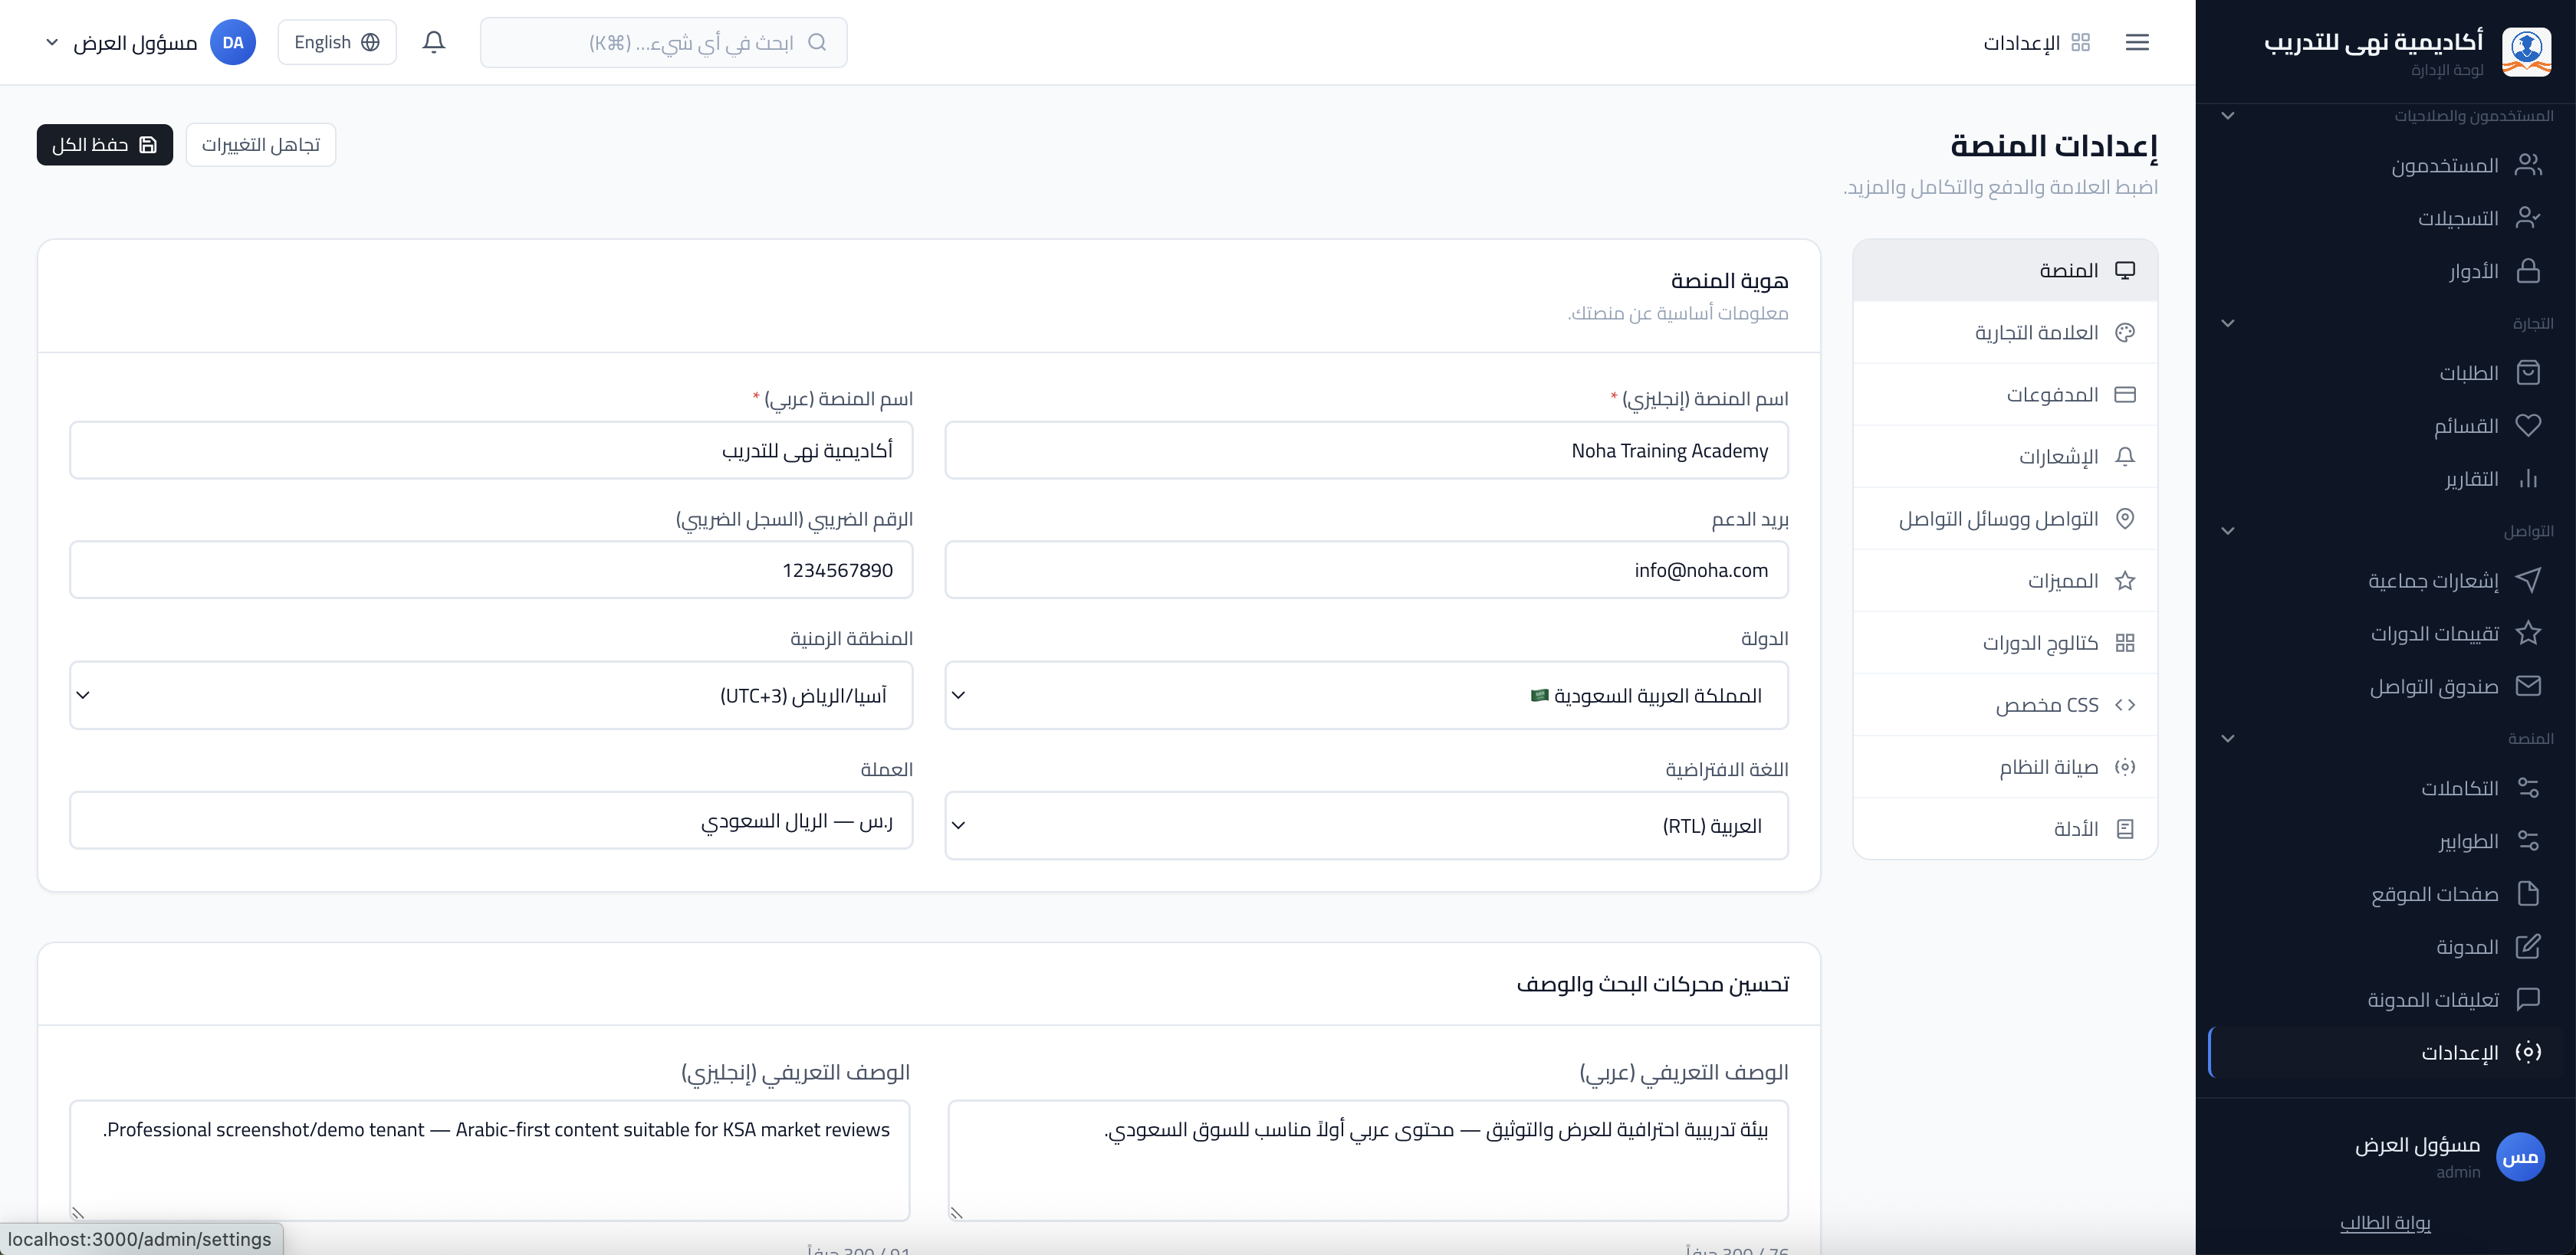Click the sliders icon beside الطوابير

point(2528,840)
